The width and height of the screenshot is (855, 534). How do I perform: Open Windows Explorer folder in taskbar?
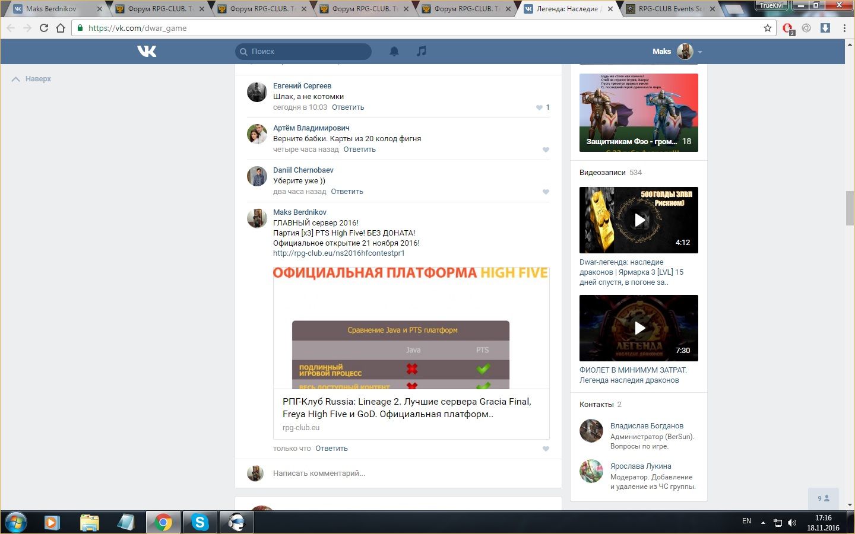pos(90,522)
